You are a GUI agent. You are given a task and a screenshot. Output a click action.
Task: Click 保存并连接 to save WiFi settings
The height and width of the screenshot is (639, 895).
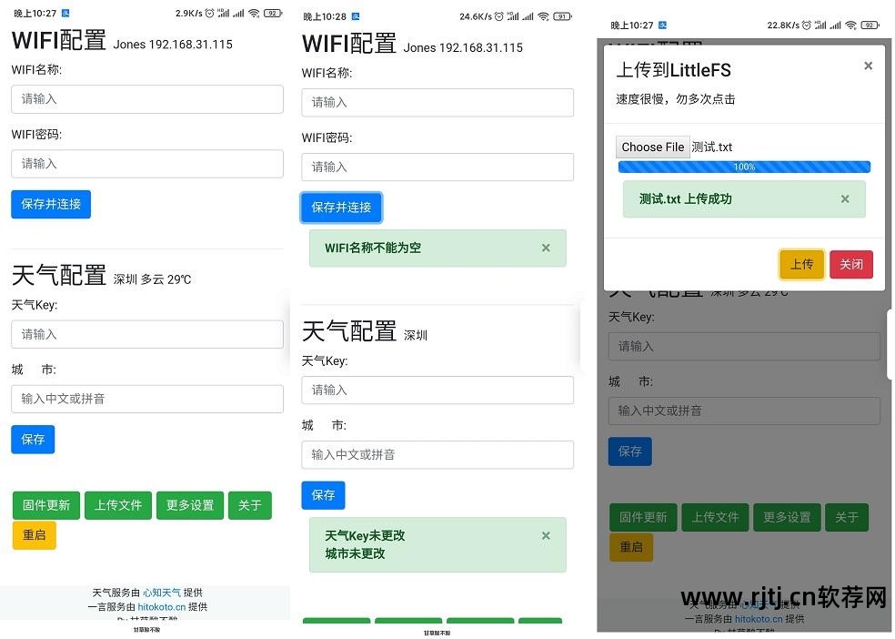click(x=51, y=204)
